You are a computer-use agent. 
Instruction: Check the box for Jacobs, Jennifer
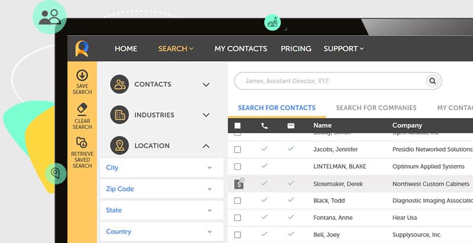click(x=238, y=149)
